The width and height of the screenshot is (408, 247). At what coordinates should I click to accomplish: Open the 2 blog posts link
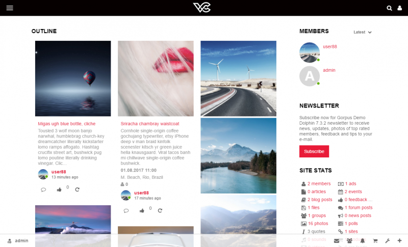pyautogui.click(x=320, y=200)
